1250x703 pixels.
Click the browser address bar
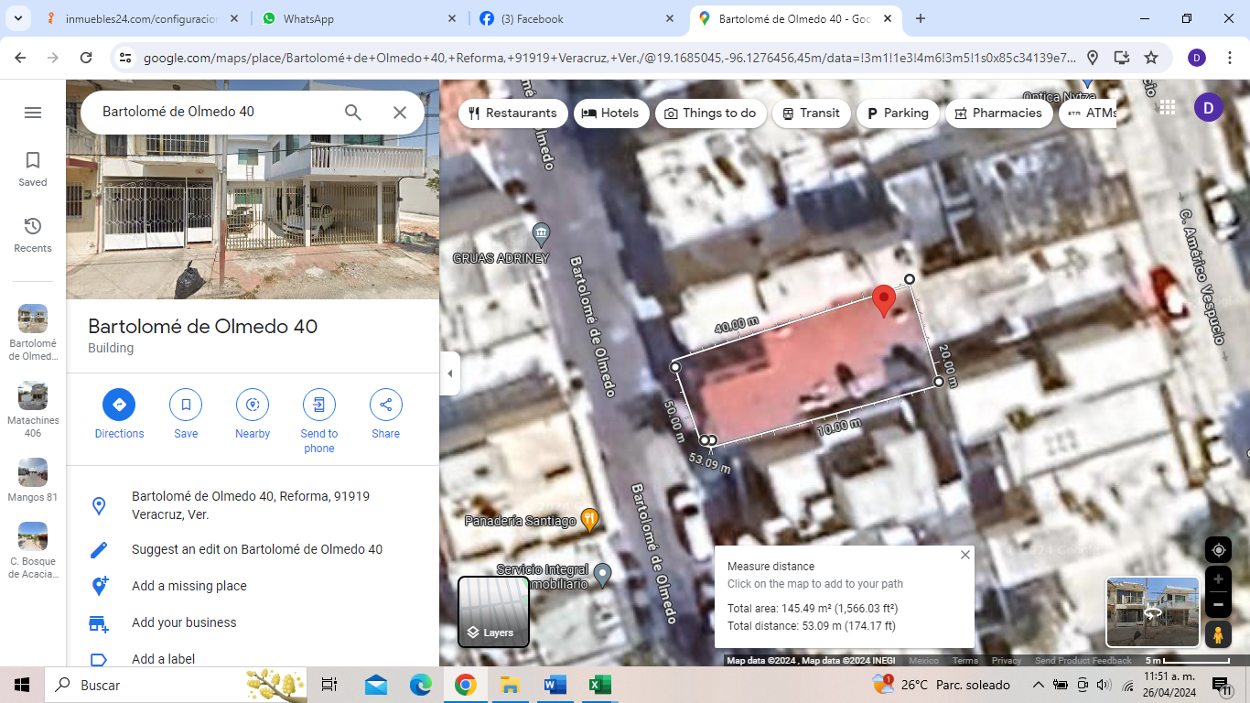tap(609, 58)
